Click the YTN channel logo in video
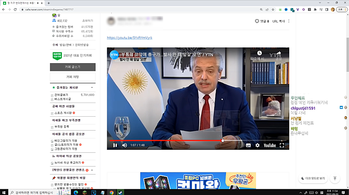Screen dimensions: 349x195 tap(114, 54)
